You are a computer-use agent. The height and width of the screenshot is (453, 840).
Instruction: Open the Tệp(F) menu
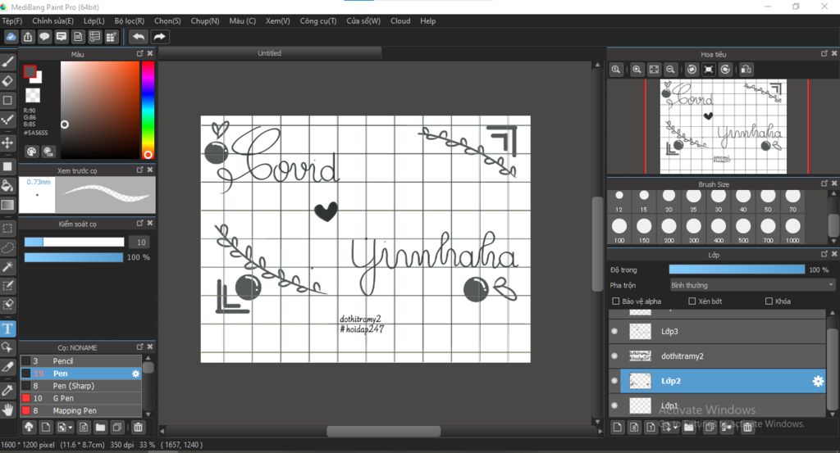point(11,20)
